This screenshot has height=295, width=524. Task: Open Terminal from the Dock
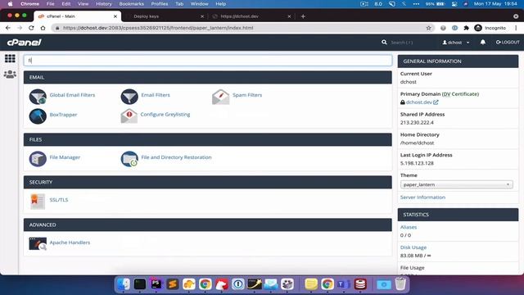[x=140, y=284]
